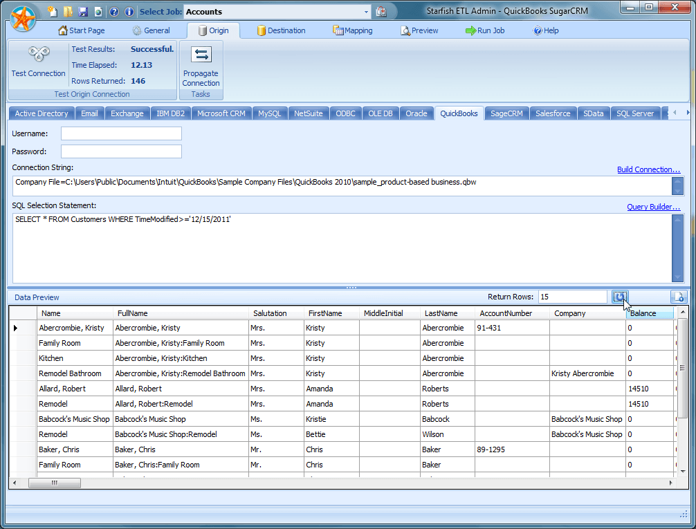This screenshot has height=529, width=696.
Task: Select the Microsoft CRM connection tab
Action: click(x=221, y=113)
